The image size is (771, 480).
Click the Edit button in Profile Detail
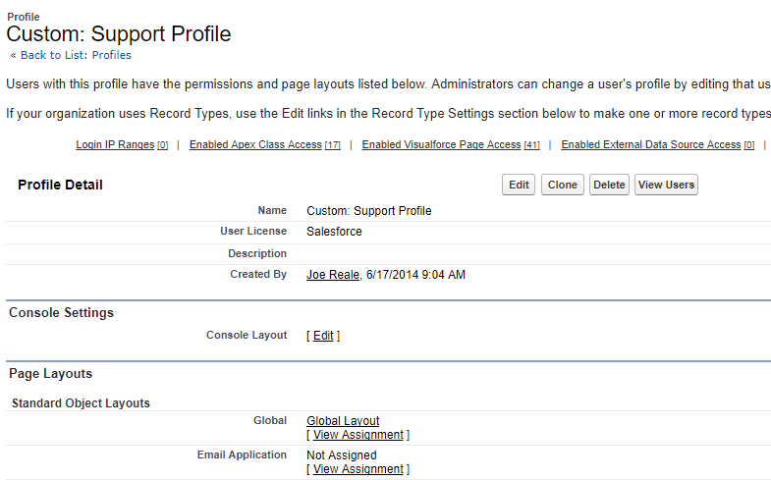[519, 185]
